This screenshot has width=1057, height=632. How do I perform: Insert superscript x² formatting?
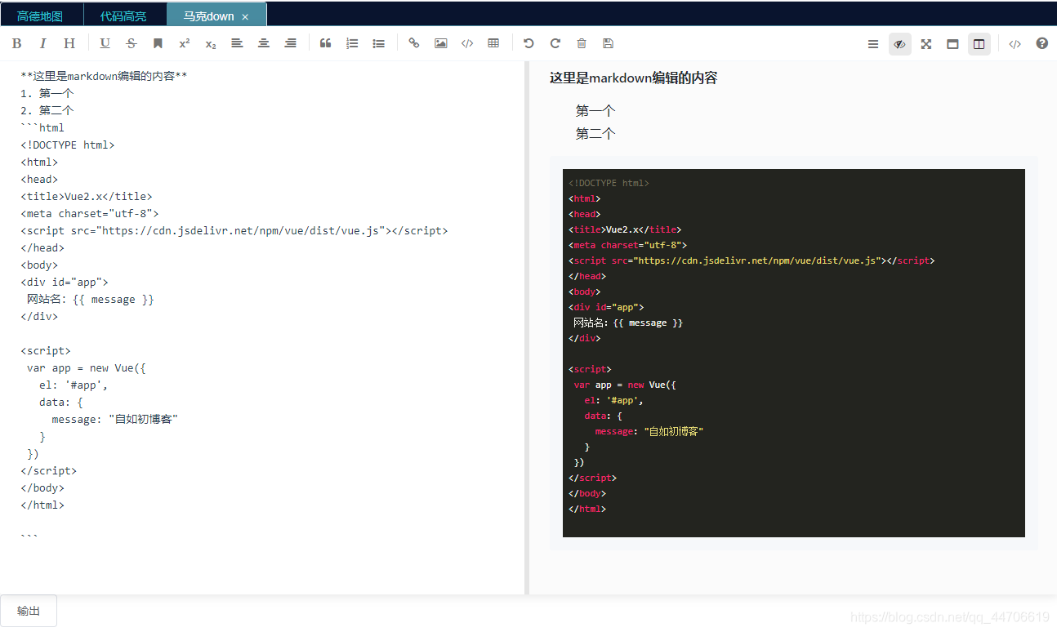185,43
